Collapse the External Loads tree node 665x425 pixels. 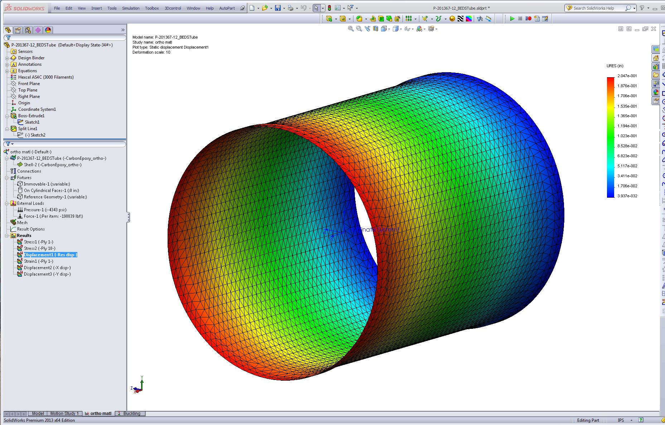click(7, 203)
